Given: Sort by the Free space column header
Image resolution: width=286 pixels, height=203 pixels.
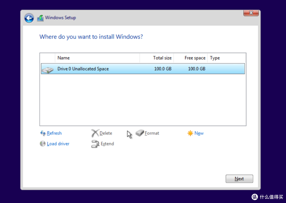Looking at the screenshot, I should coord(191,58).
